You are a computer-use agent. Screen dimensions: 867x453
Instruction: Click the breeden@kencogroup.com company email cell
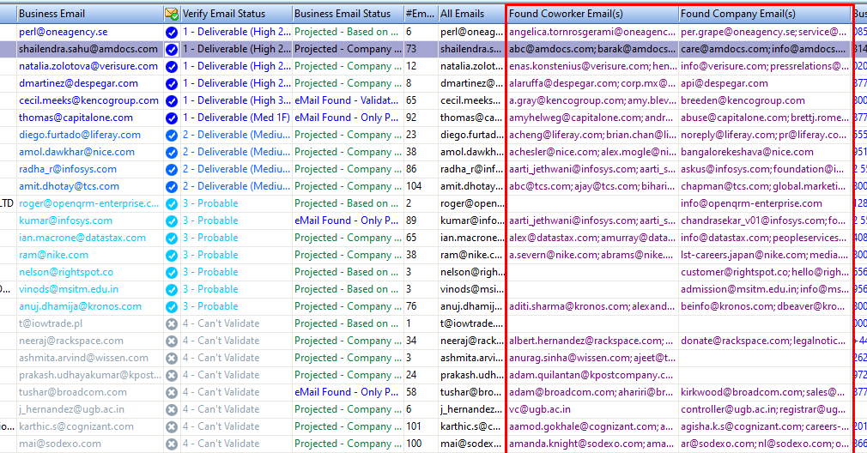765,100
